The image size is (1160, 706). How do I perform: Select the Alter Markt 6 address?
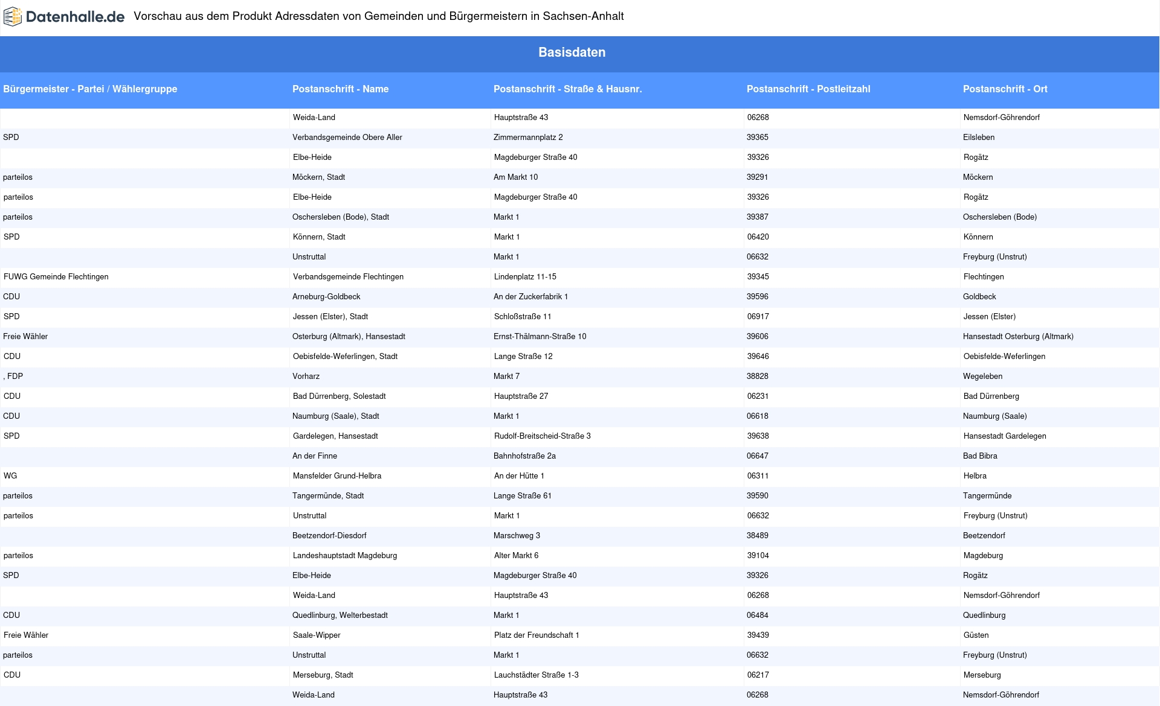pyautogui.click(x=516, y=556)
